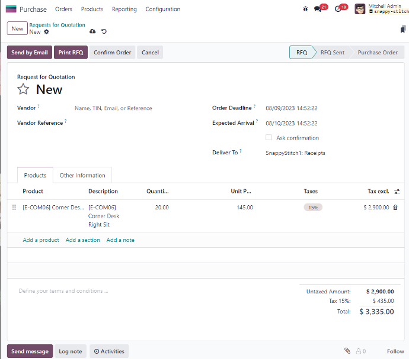Show Vendor Reference help question mark
Image resolution: width=409 pixels, height=359 pixels.
[x=66, y=121]
